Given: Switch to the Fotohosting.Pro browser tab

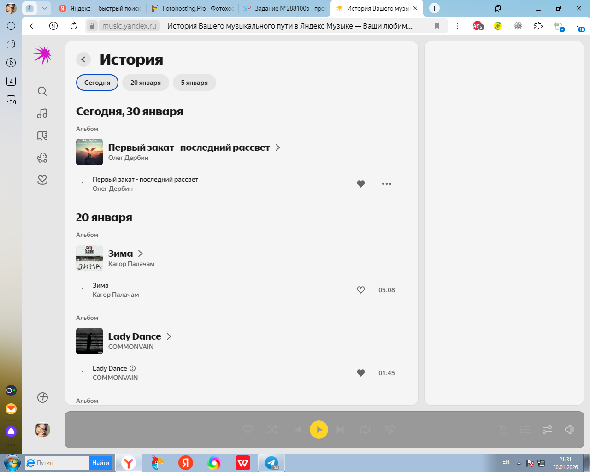Looking at the screenshot, I should (x=193, y=8).
